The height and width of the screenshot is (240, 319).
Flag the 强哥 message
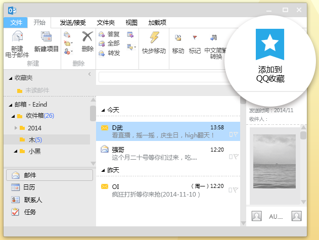[236, 157]
